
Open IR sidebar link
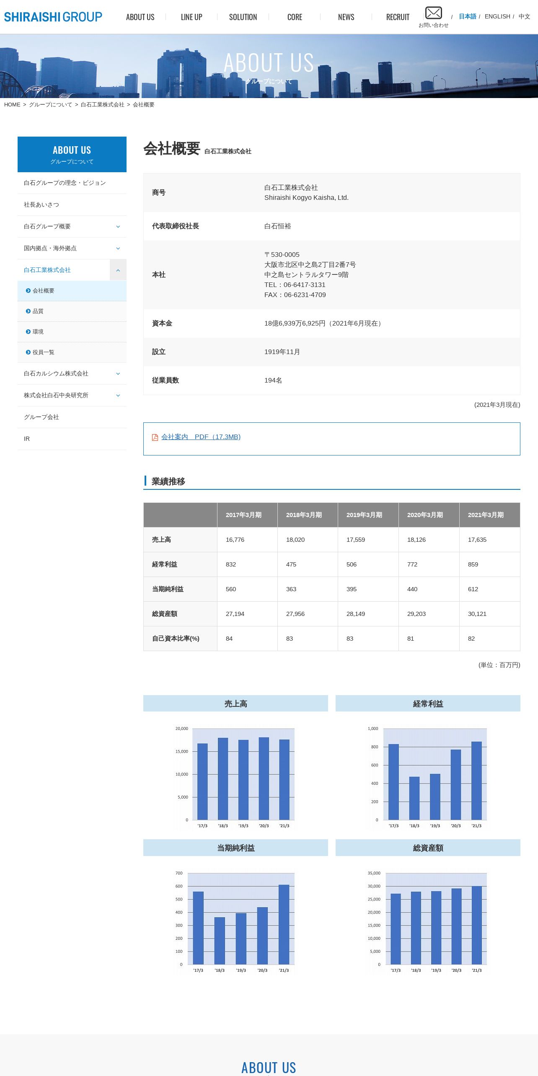point(72,439)
